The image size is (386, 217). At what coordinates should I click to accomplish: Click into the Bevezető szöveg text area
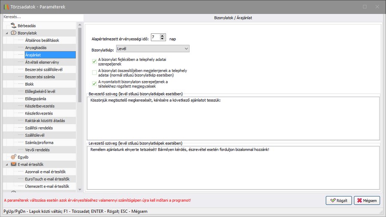233,118
